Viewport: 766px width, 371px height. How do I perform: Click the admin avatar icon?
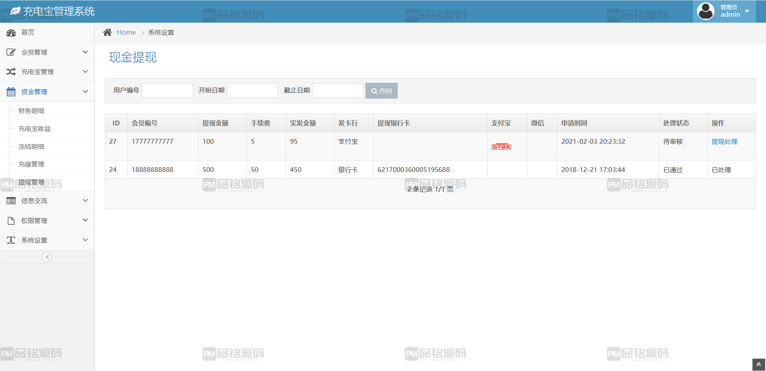(x=705, y=11)
